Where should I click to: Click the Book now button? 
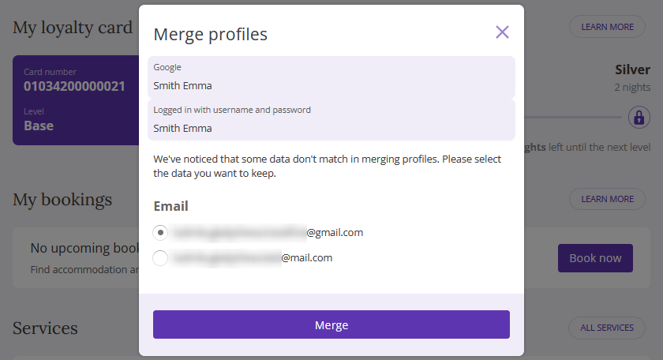595,258
